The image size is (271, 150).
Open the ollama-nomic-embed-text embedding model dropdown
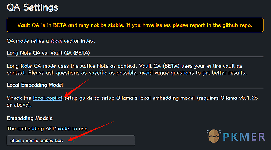pos(71,140)
